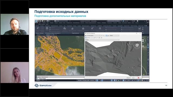Select the male presenter video thumbnail
The image size is (173, 97).
tap(15, 24)
